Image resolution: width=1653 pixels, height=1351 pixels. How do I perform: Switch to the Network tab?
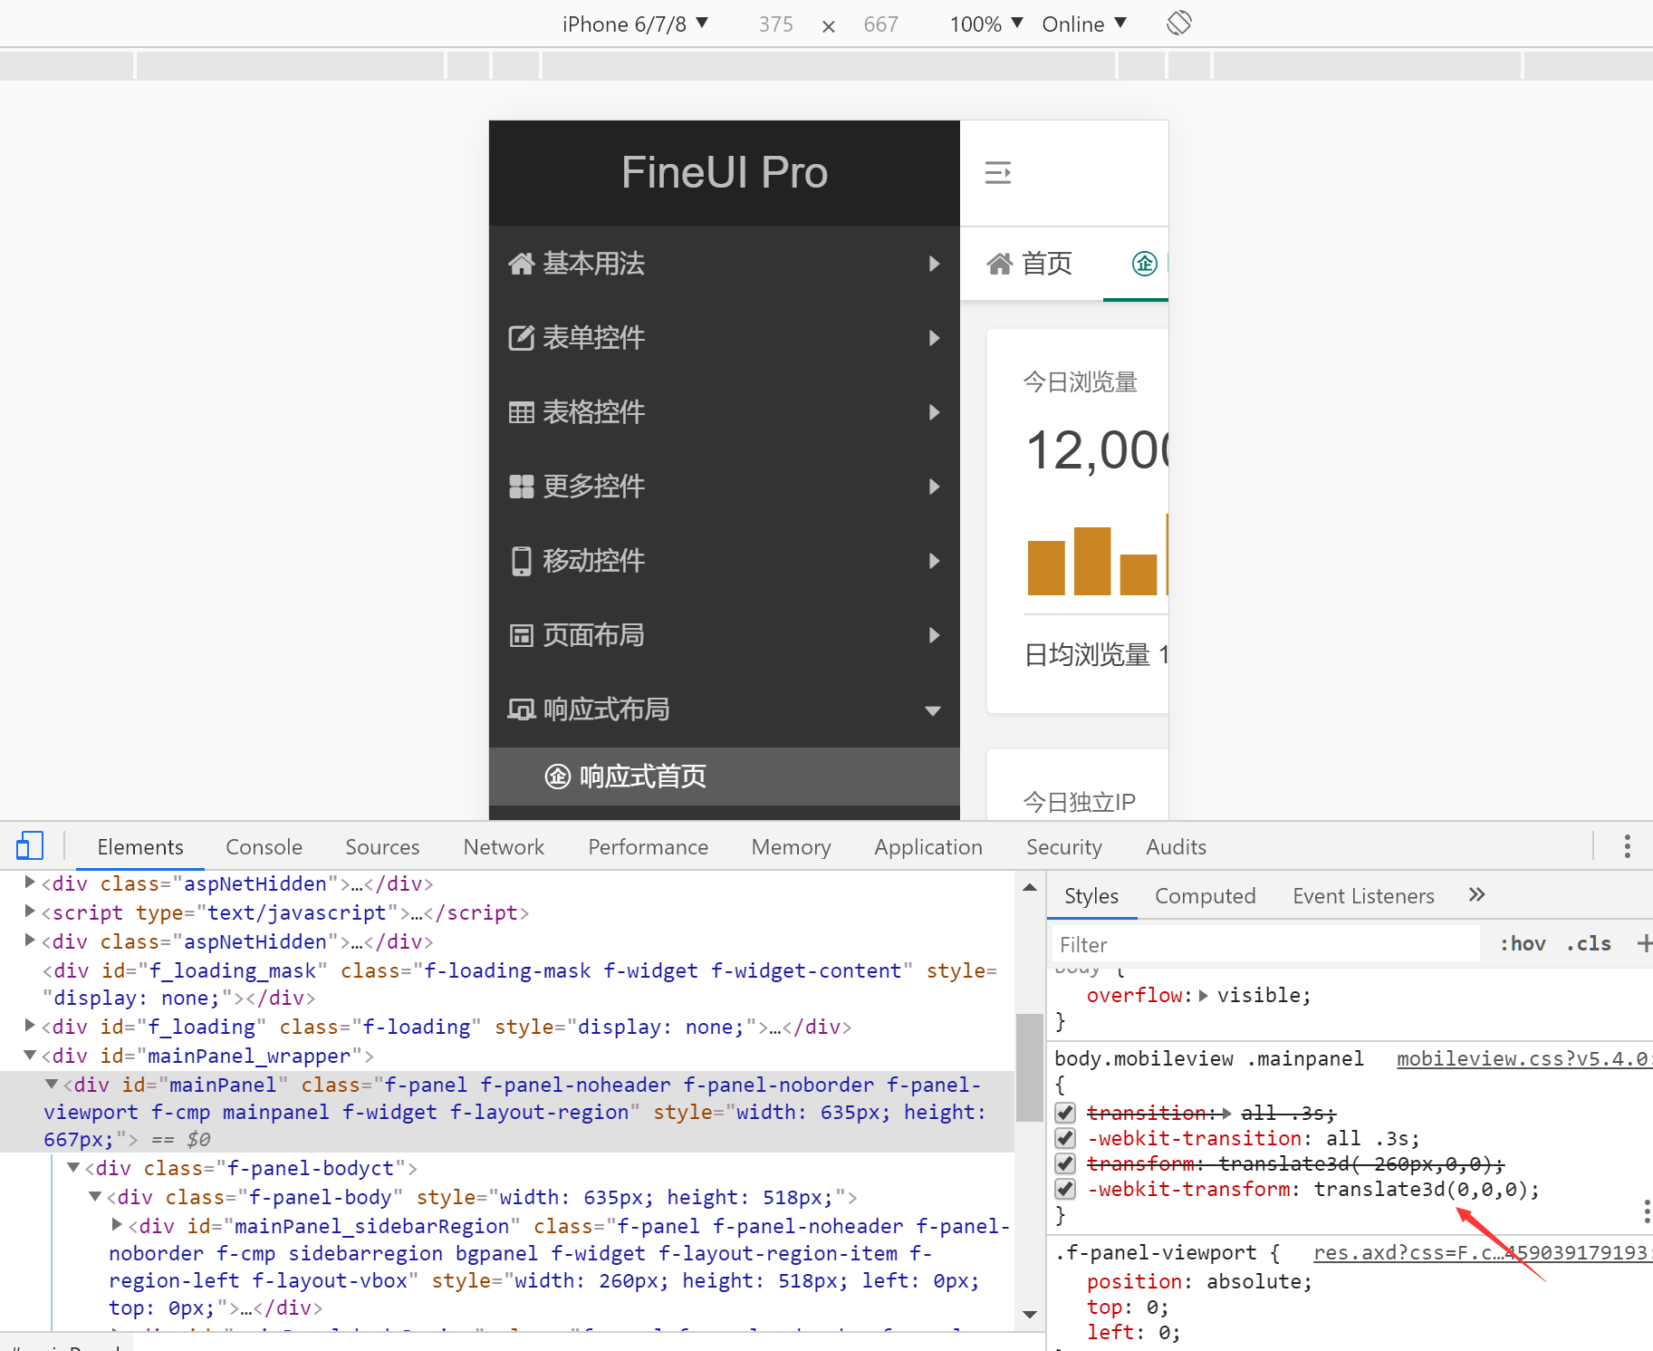coord(504,846)
